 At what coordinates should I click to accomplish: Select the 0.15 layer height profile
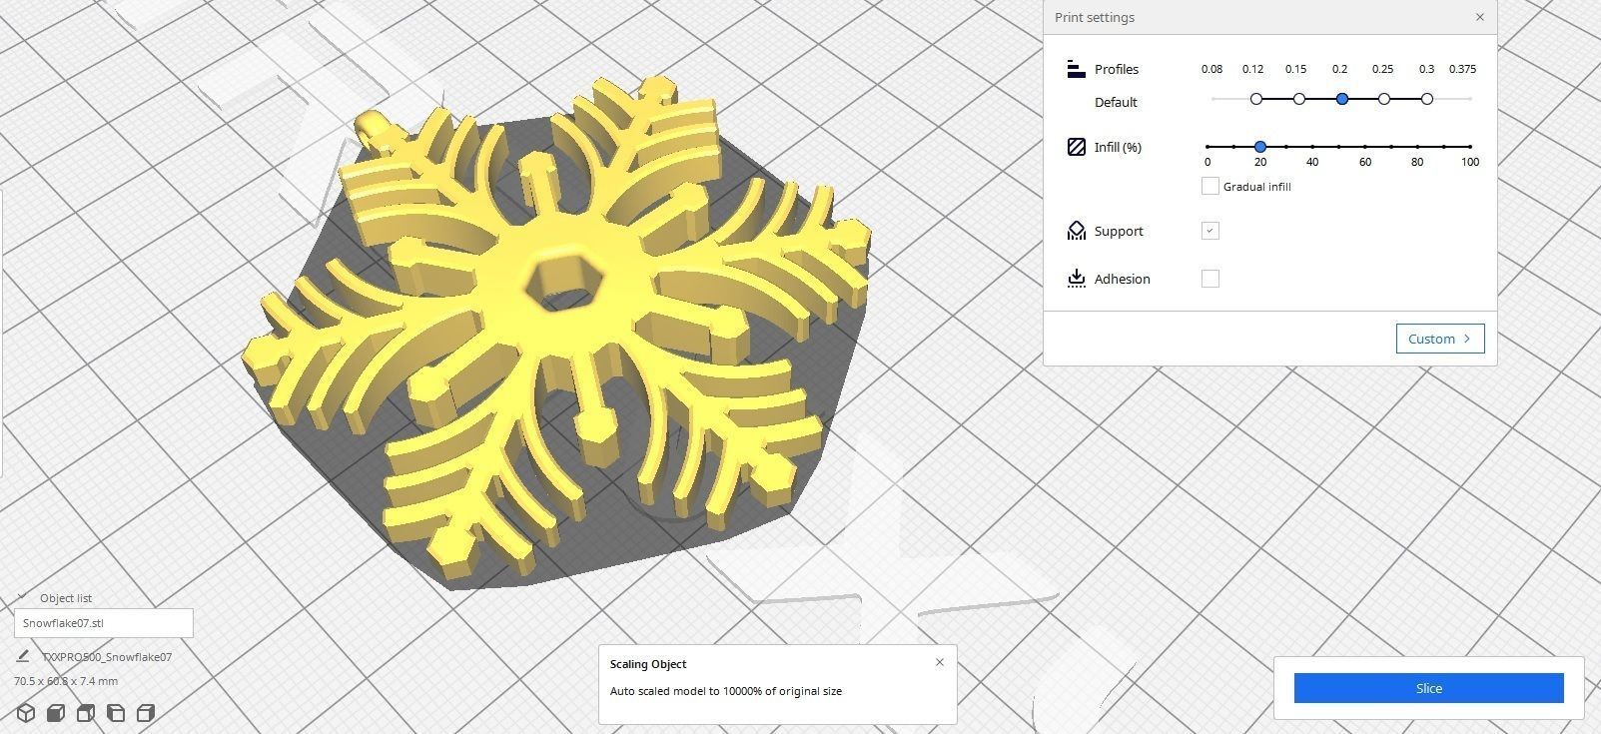[1299, 99]
